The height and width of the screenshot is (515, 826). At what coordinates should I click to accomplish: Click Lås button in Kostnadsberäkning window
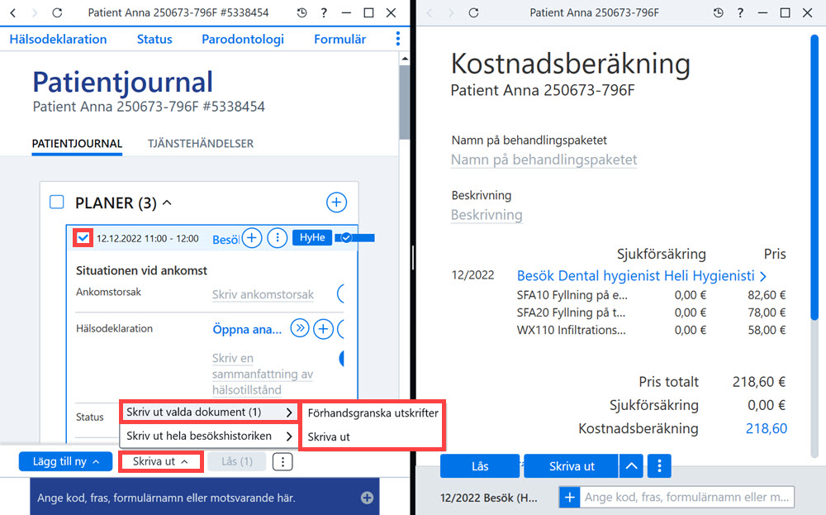click(x=480, y=466)
